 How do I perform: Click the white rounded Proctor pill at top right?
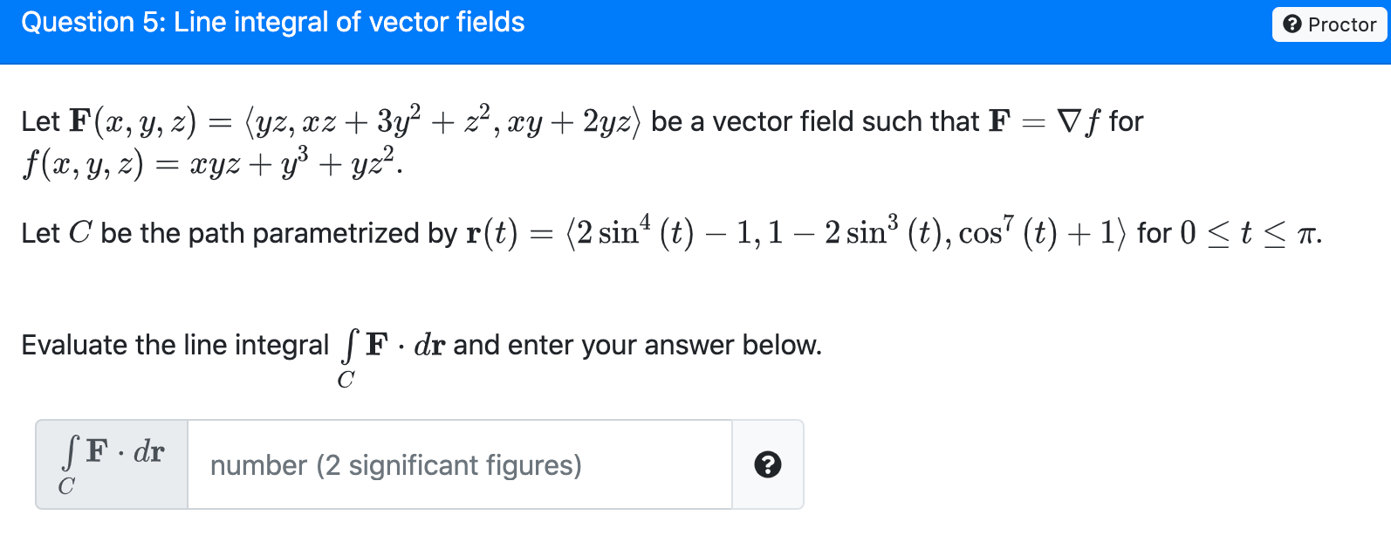tap(1328, 24)
